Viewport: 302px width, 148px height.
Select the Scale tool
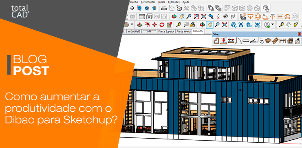pyautogui.click(x=169, y=24)
